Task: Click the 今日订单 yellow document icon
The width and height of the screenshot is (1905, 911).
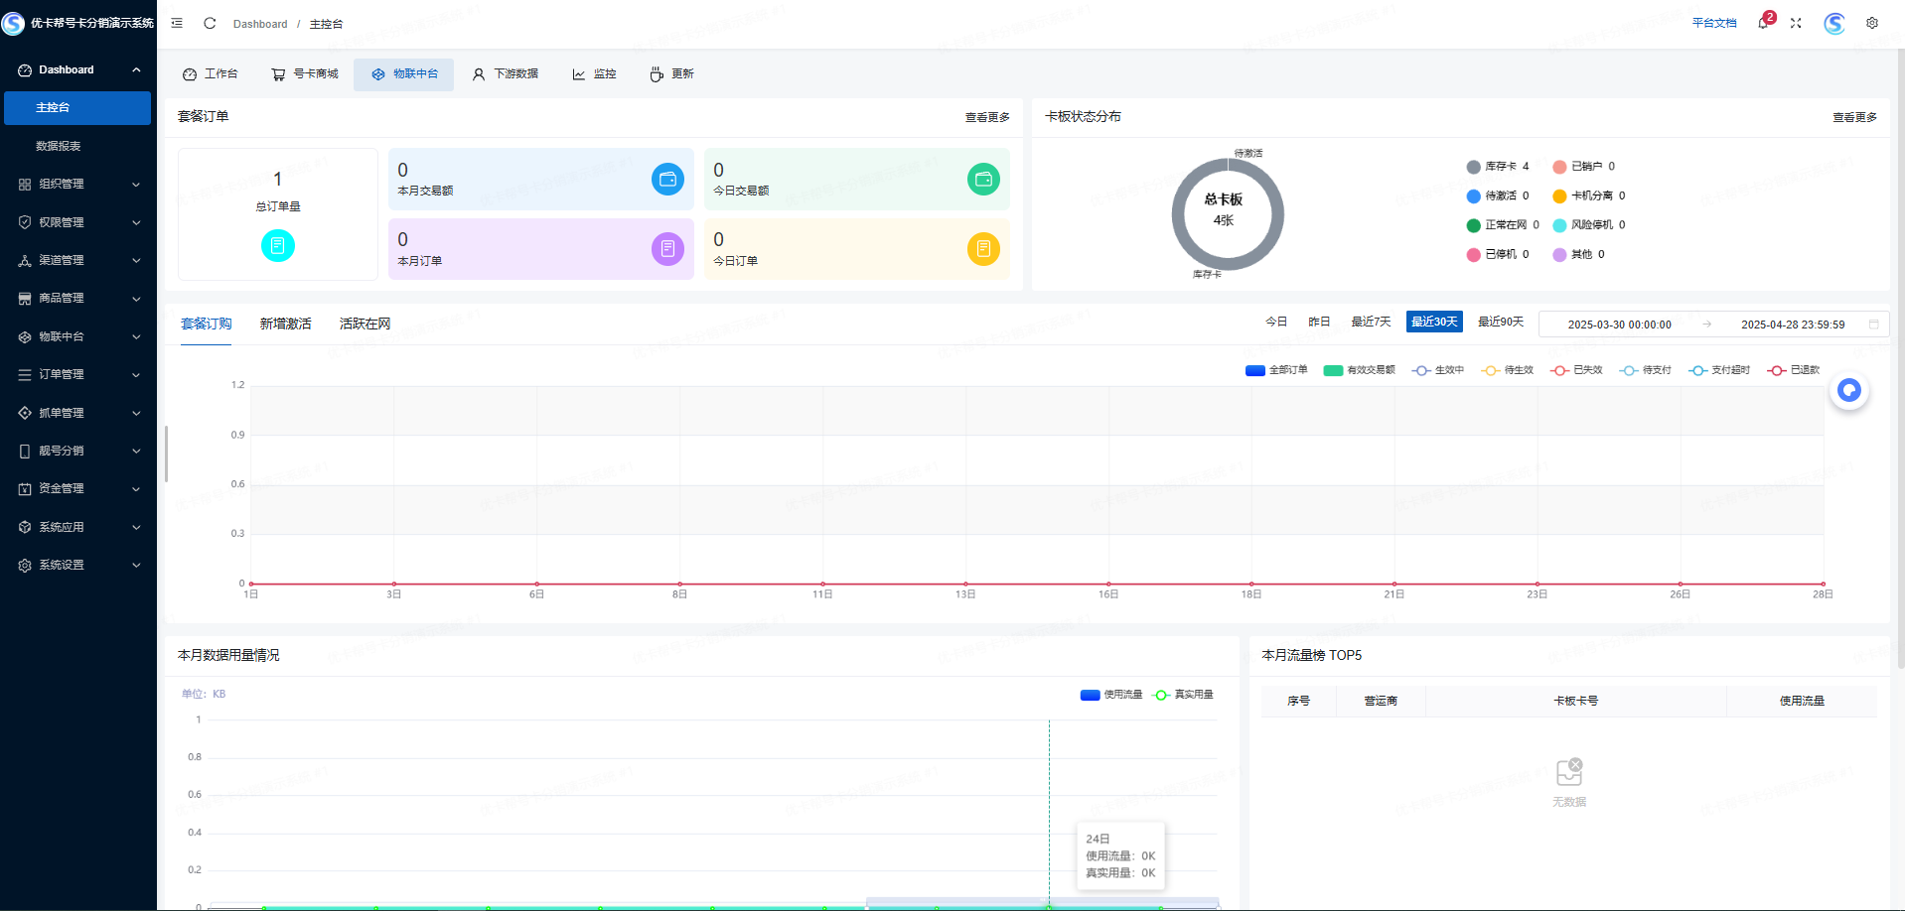Action: 983,249
